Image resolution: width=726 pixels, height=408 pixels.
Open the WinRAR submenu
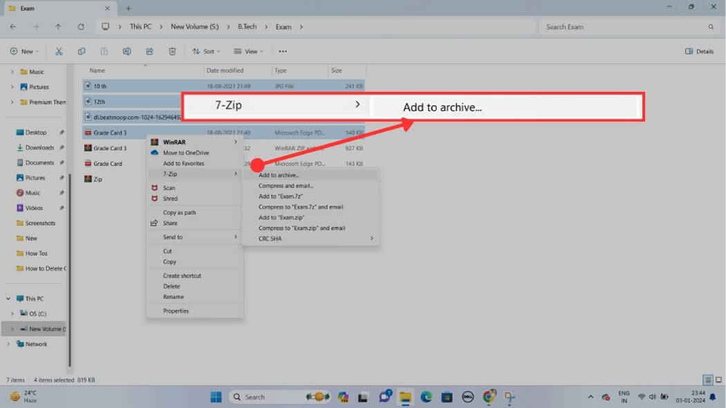tap(194, 142)
